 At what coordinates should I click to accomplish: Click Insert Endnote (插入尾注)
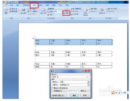click(x=32, y=9)
